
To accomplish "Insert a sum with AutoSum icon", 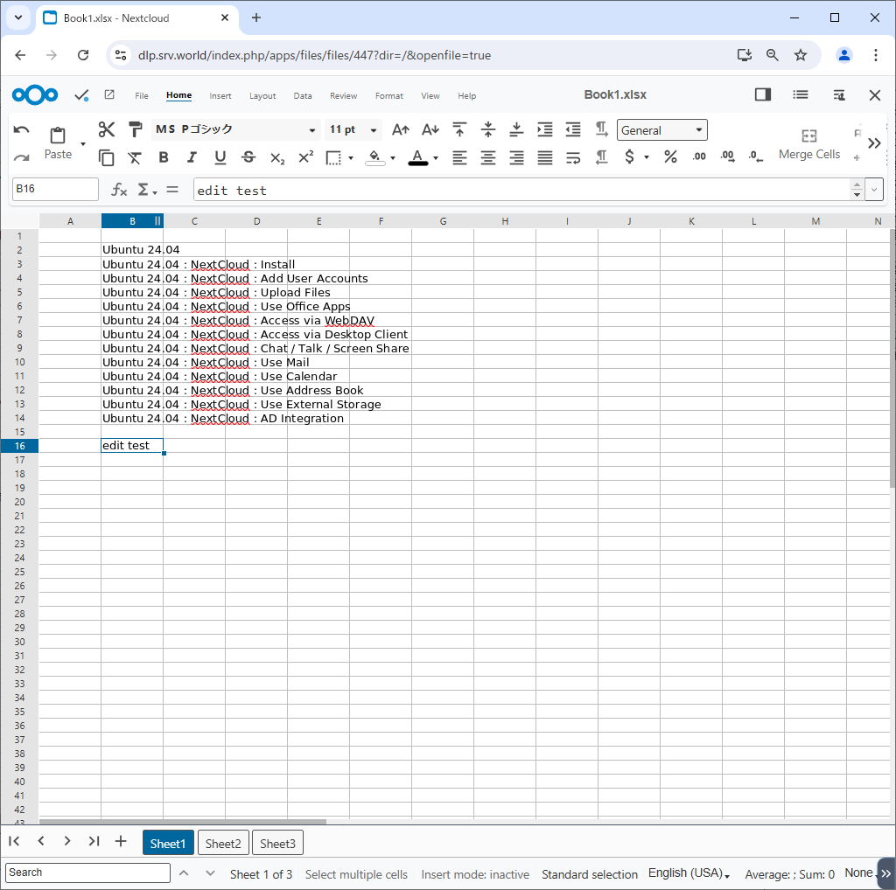I will coord(143,190).
